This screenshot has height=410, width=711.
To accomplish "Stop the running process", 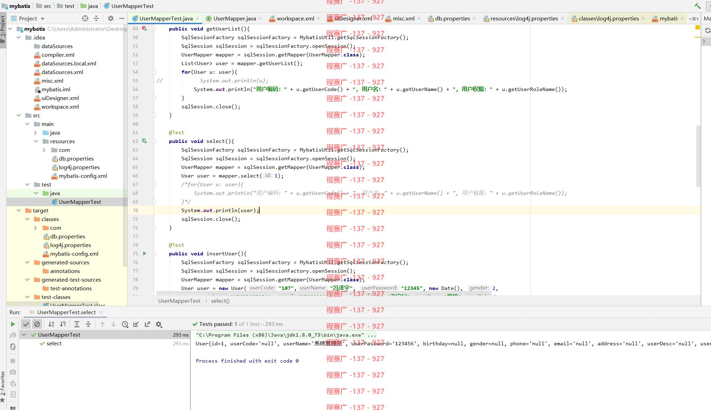I will [13, 361].
